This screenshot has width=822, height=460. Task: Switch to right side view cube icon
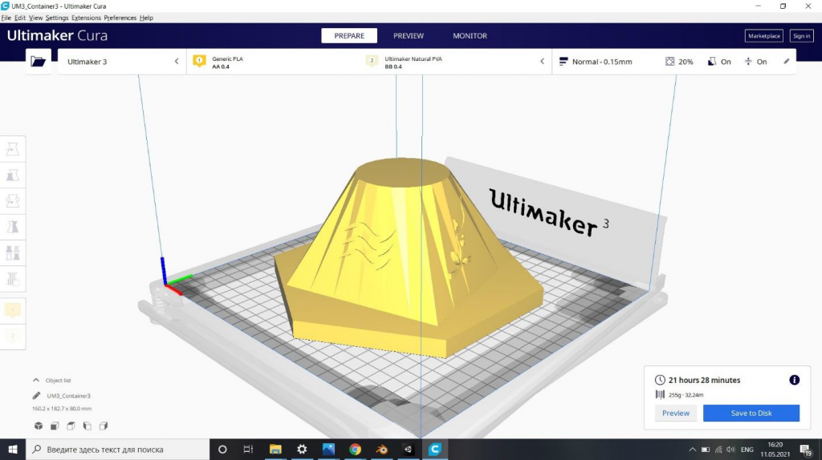point(104,426)
